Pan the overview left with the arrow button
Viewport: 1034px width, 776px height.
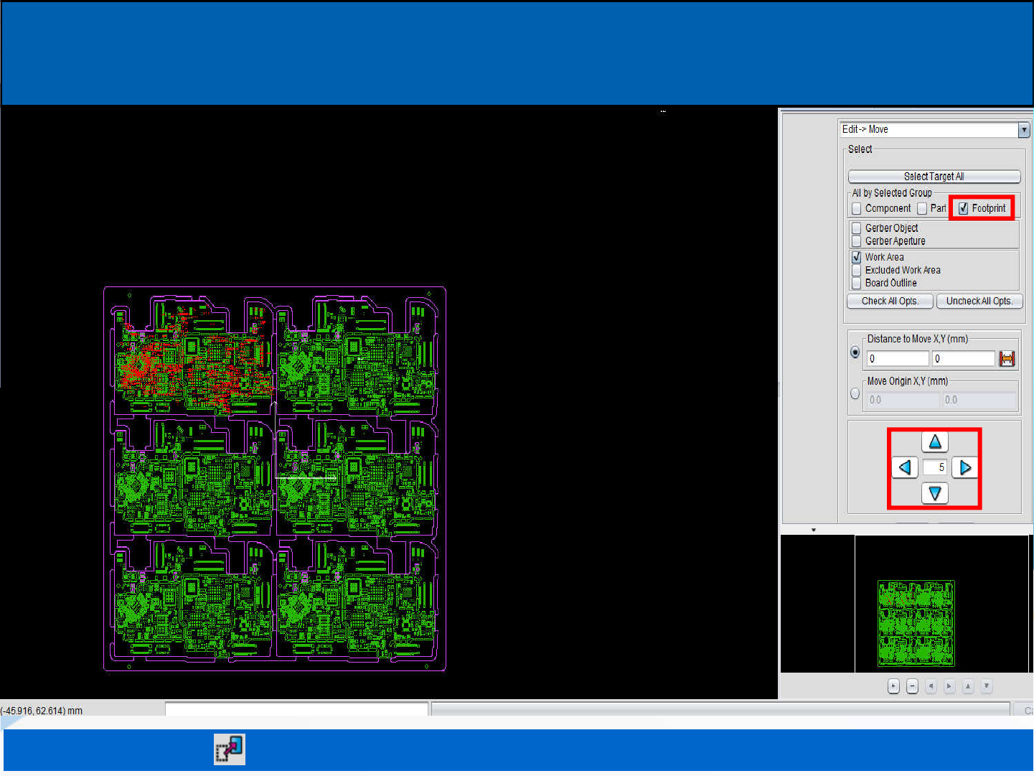pyautogui.click(x=931, y=686)
